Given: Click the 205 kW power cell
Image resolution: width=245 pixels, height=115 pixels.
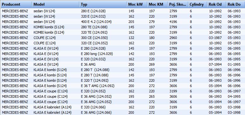Looking at the screenshot, I should pos(131,22).
